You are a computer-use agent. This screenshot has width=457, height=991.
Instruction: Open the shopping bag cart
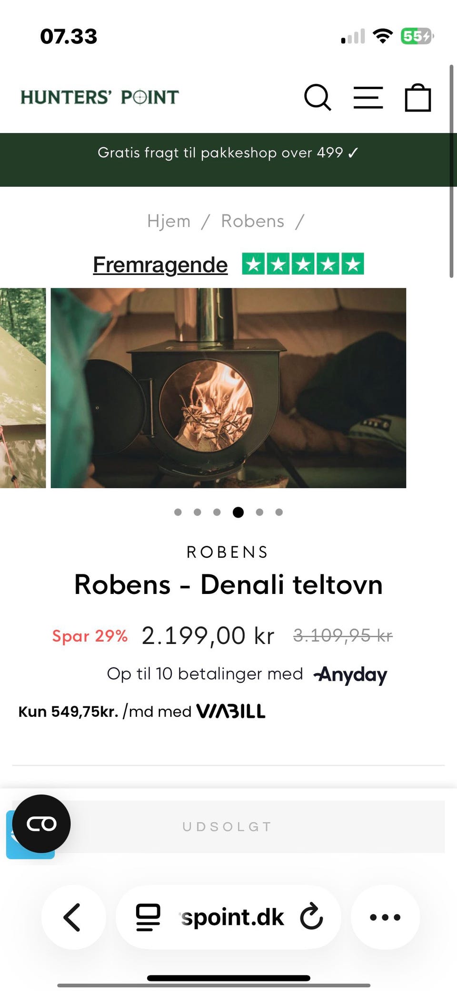tap(418, 98)
